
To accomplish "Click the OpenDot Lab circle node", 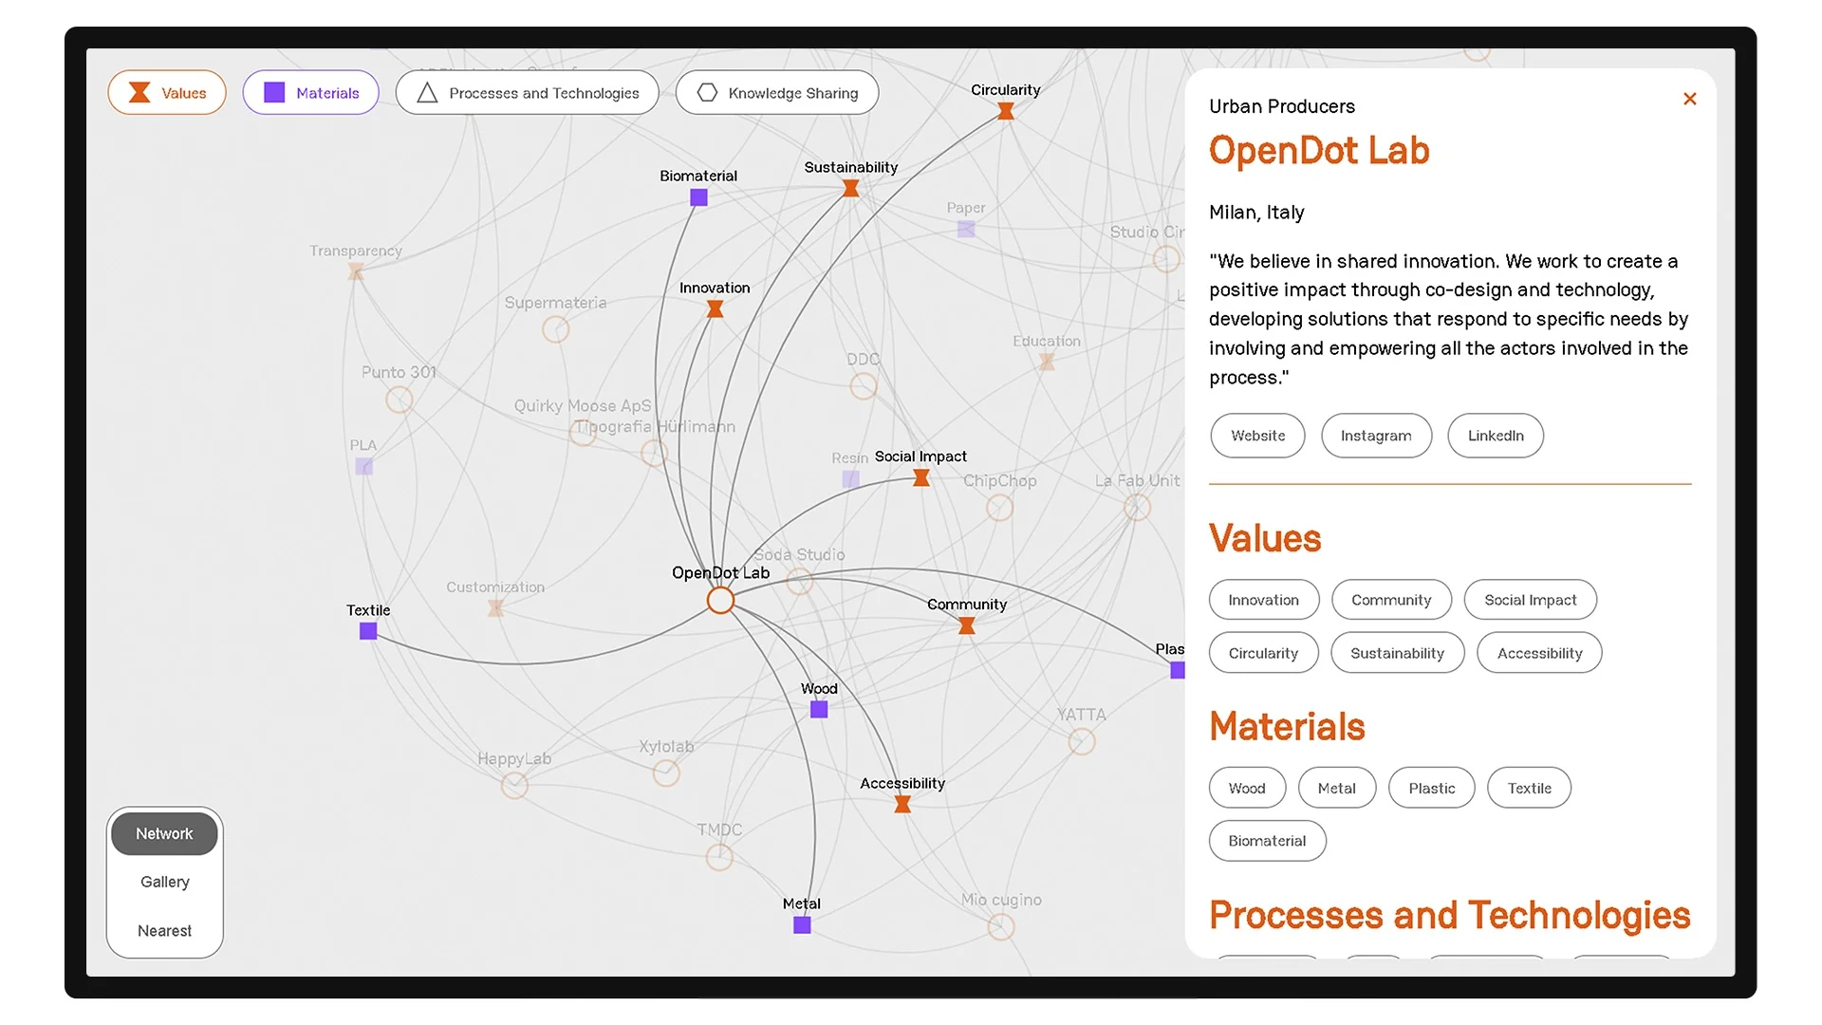I will click(x=720, y=600).
